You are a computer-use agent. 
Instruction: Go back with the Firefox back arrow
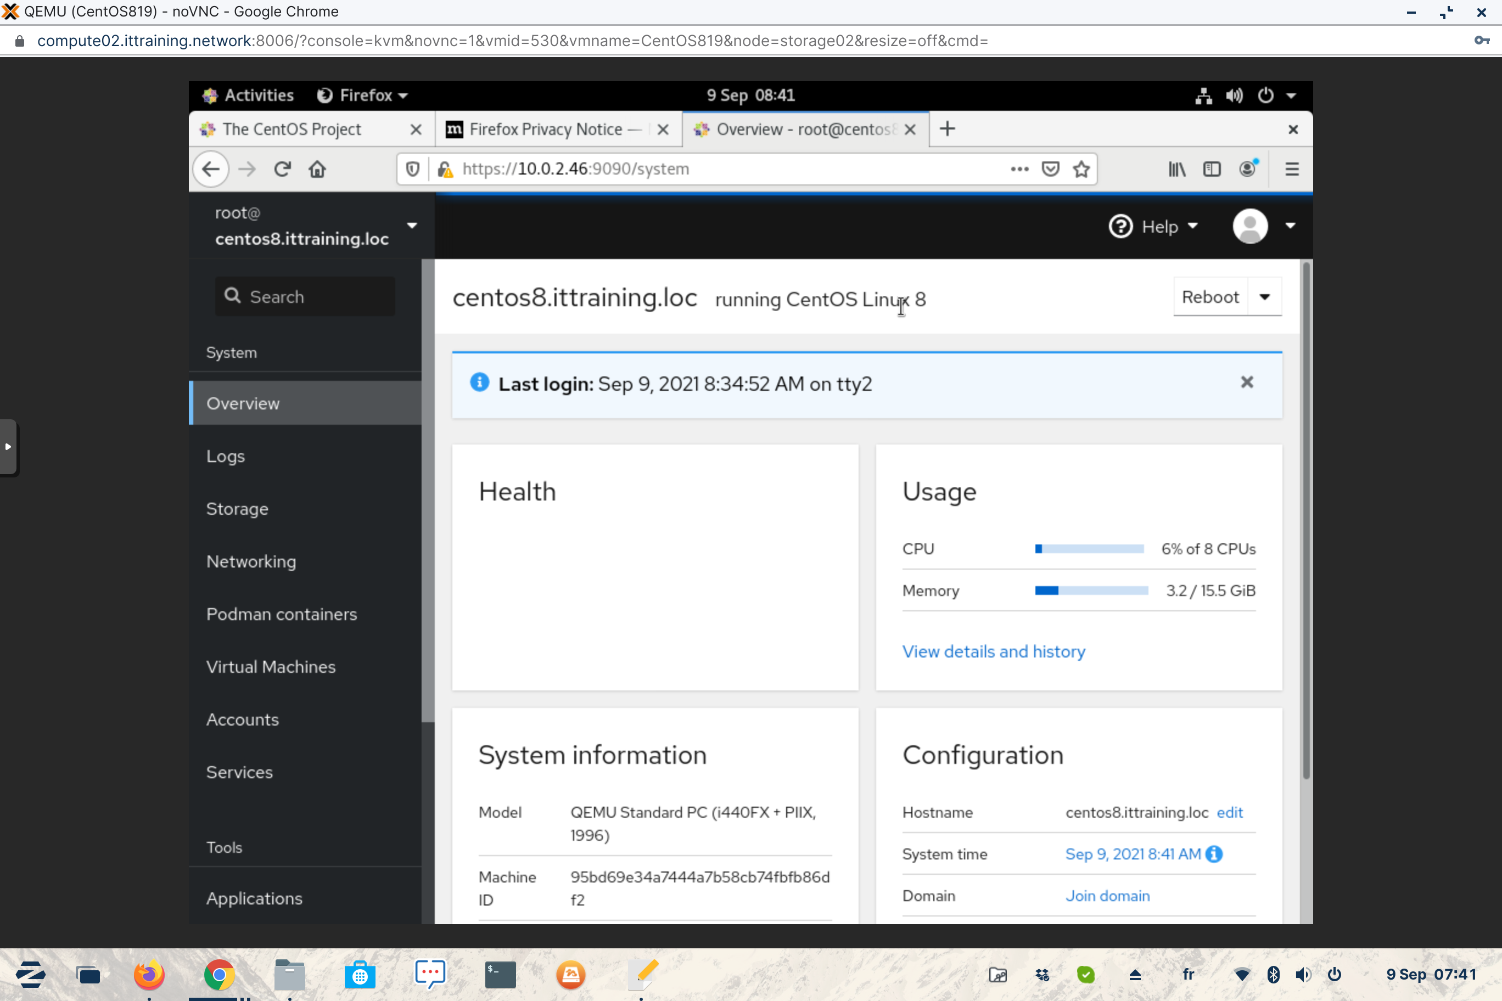pos(211,169)
